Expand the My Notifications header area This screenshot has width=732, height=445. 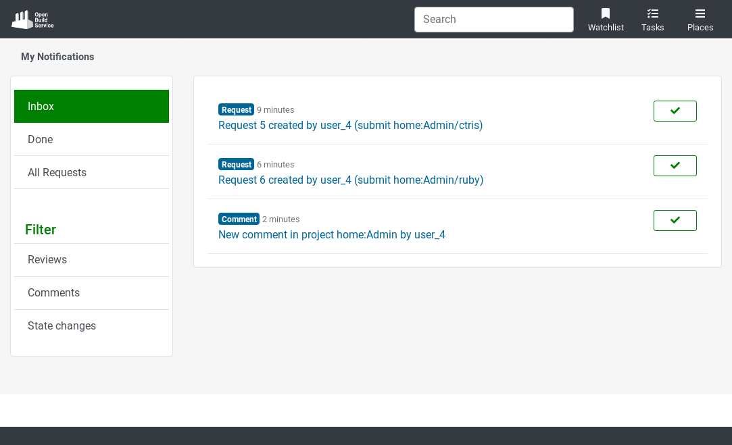click(57, 57)
